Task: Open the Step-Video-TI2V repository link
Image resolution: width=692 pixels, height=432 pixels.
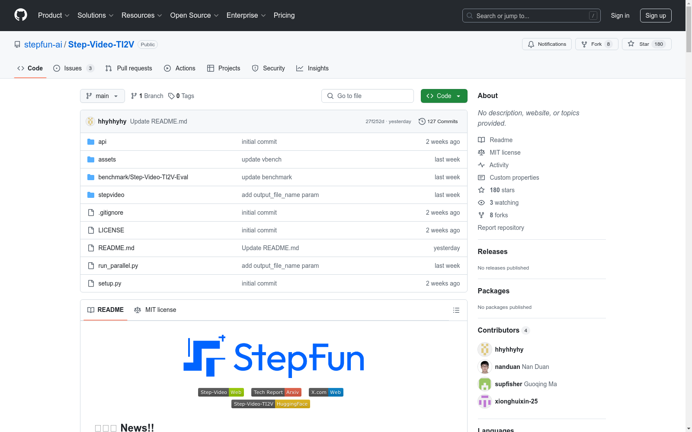Action: tap(101, 44)
